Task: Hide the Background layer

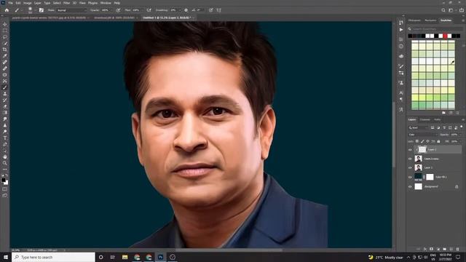Action: 410,186
